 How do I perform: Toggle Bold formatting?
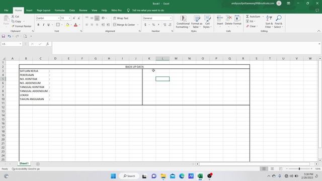tap(38, 25)
